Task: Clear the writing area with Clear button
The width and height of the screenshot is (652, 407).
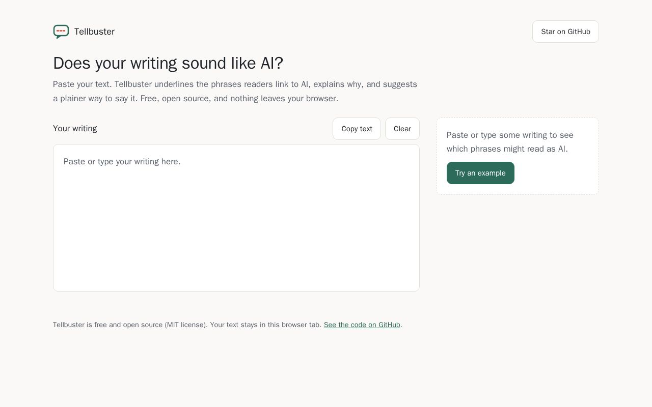Action: coord(402,129)
